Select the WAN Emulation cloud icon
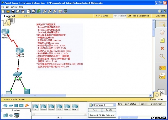Image resolution: width=168 pixels, height=120 pixels. click(x=11, y=115)
